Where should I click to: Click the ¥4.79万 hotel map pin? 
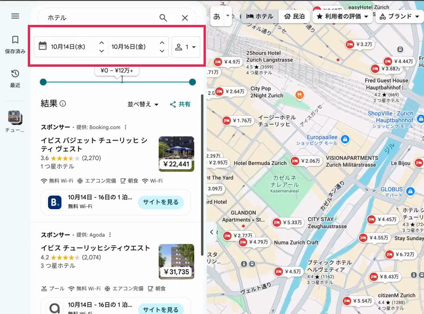tap(254, 242)
